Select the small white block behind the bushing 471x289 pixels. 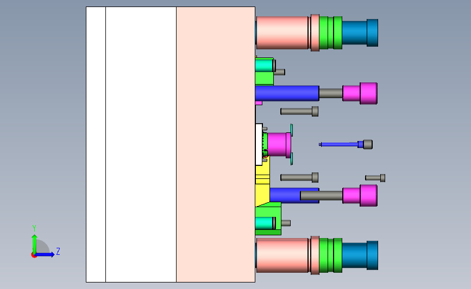coord(259,144)
